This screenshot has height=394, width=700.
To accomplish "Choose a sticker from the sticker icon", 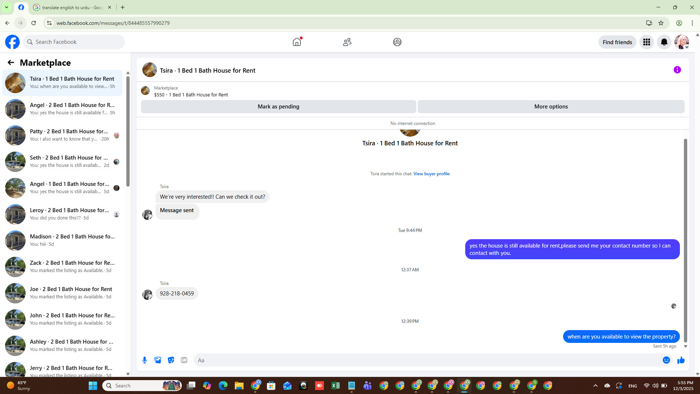I will [171, 360].
